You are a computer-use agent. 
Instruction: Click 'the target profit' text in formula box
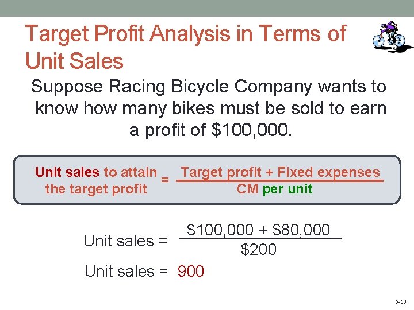96,189
